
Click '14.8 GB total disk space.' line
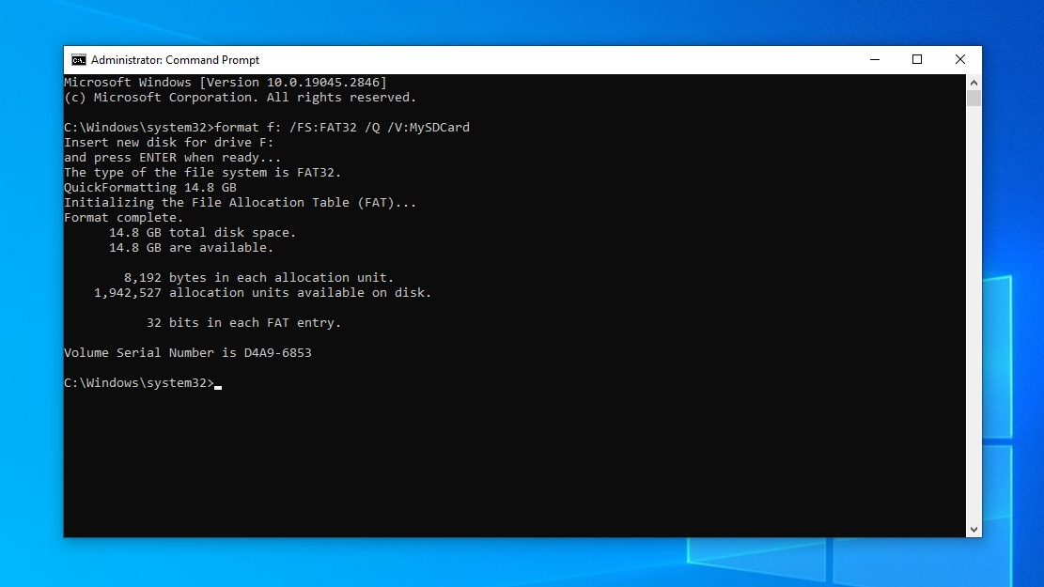click(202, 232)
